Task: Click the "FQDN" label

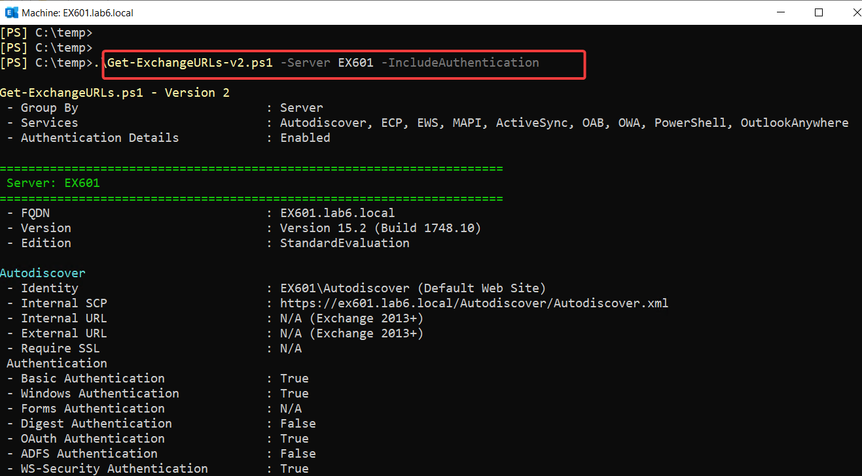Action: pos(35,213)
